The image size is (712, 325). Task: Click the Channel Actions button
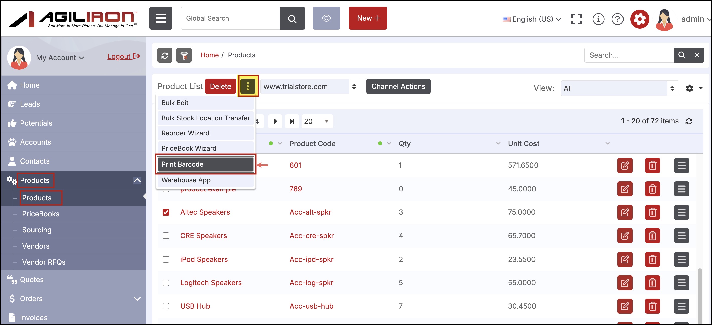[x=398, y=87]
